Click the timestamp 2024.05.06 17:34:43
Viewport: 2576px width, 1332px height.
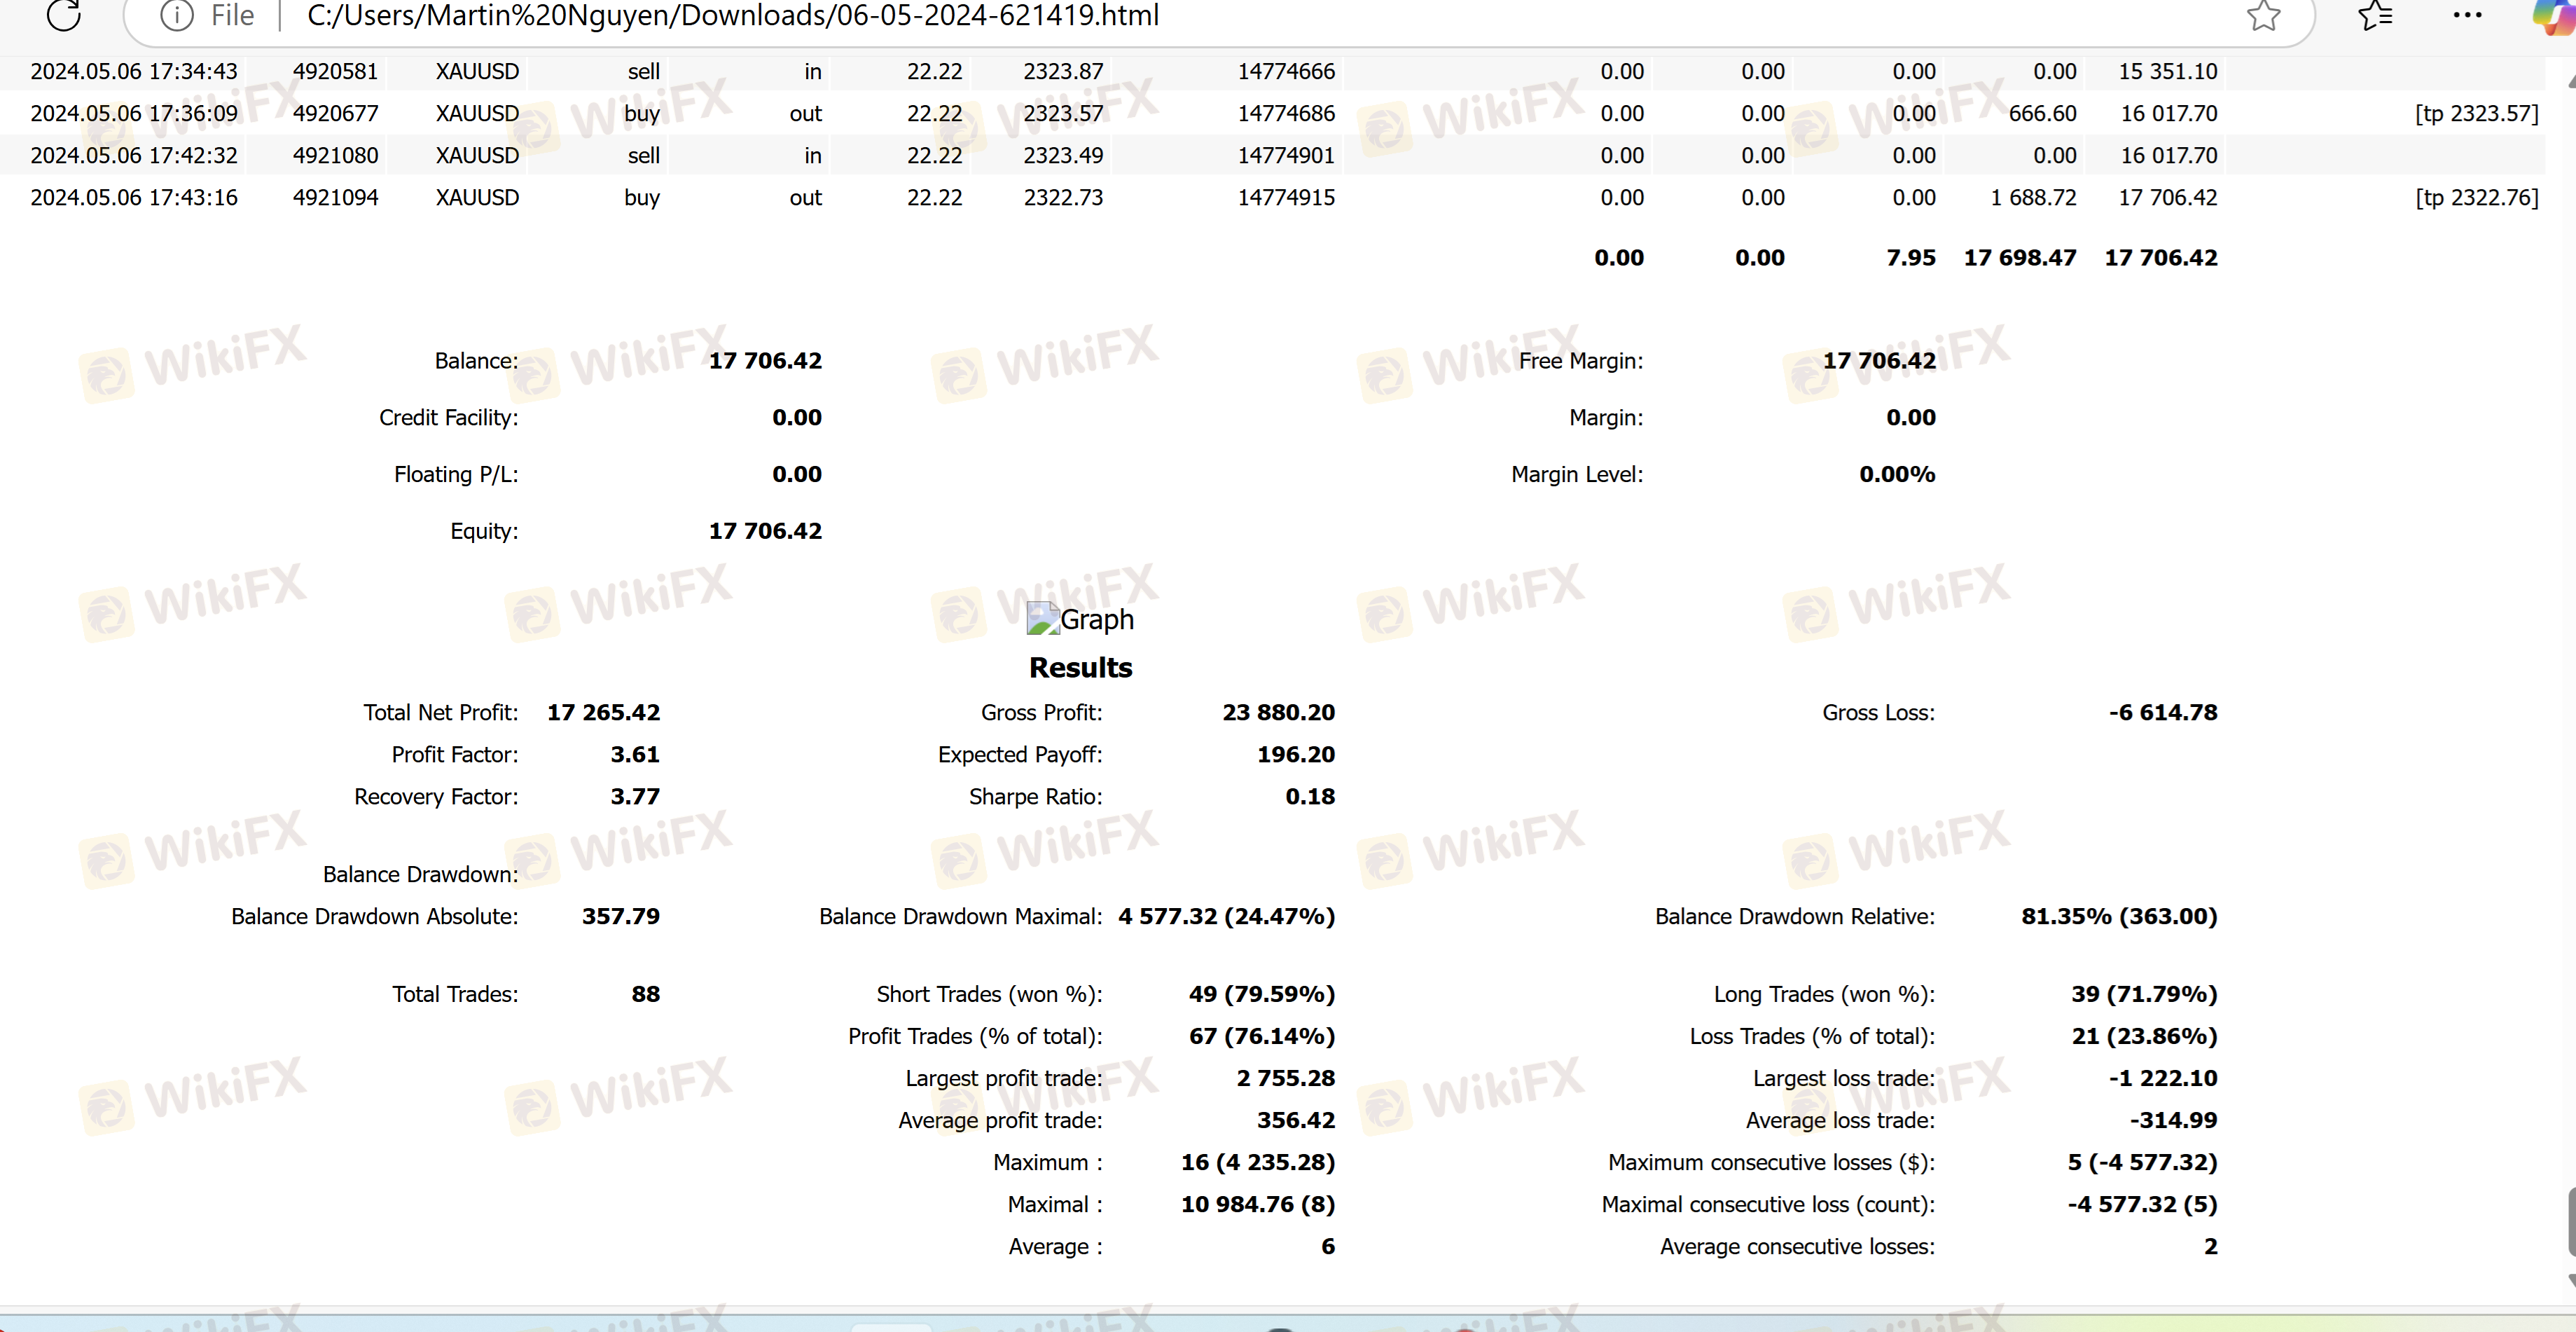pos(134,71)
